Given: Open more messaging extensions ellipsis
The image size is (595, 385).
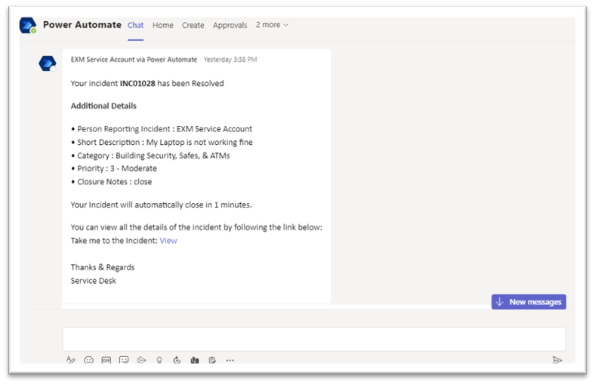Looking at the screenshot, I should [230, 360].
